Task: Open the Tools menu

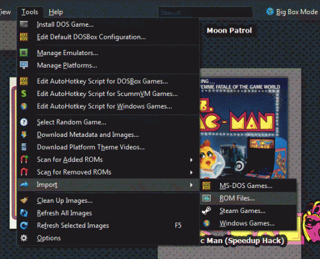Action: (x=30, y=12)
